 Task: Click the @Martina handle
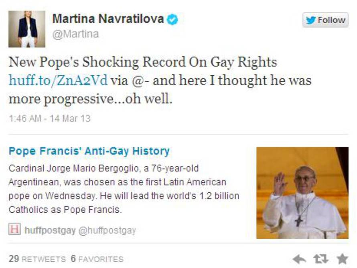[x=75, y=34]
